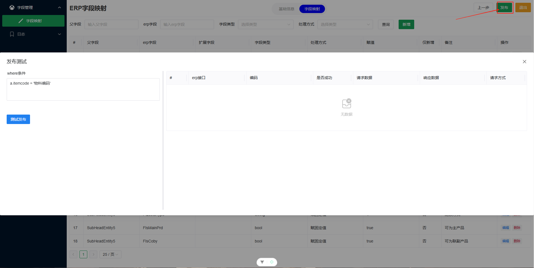This screenshot has height=268, width=534.
Task: Switch to the 基础信息 step tab
Action: pos(286,9)
